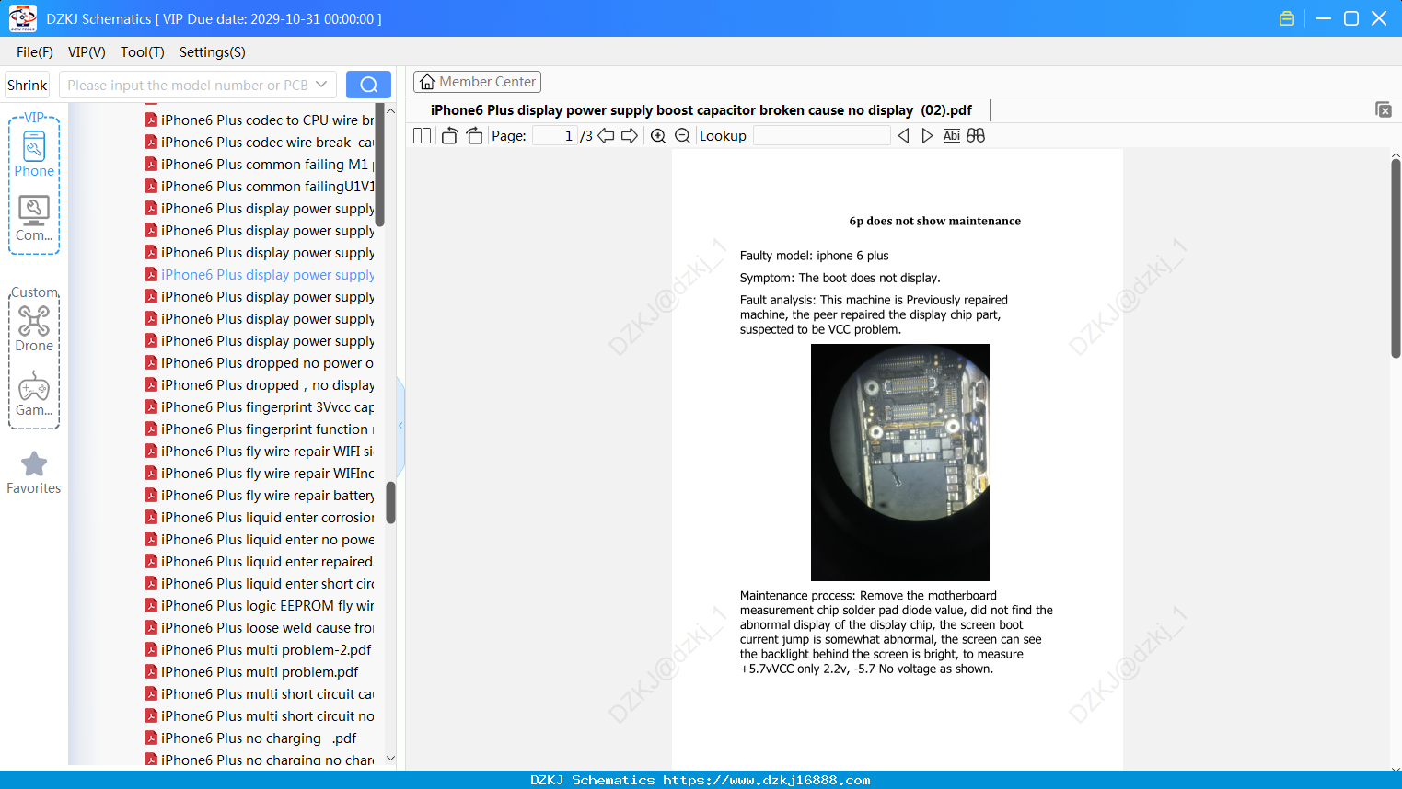Open 'iPhone6 Plus fingerprint 3Vvcc' file
This screenshot has width=1402, height=789.
(x=260, y=407)
